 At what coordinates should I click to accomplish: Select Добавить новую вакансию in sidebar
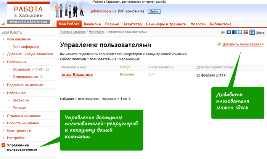pyautogui.click(x=30, y=54)
